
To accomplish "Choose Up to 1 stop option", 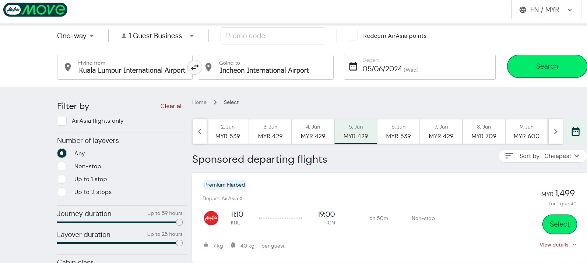I will click(62, 179).
